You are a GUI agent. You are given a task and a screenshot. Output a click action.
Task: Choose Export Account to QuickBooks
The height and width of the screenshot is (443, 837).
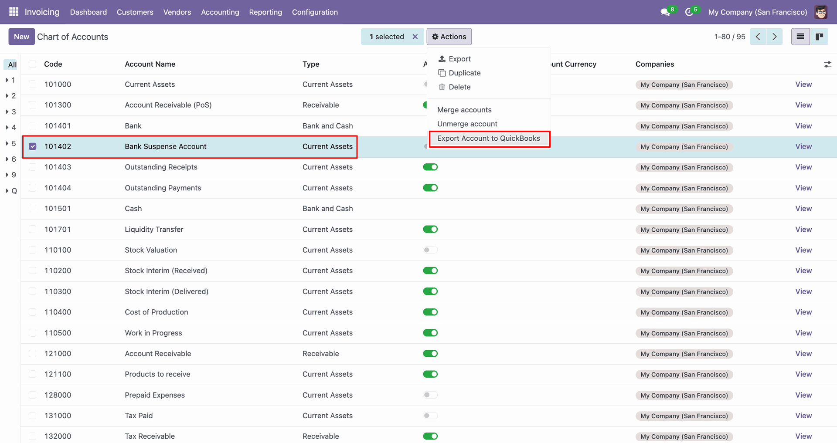(488, 139)
